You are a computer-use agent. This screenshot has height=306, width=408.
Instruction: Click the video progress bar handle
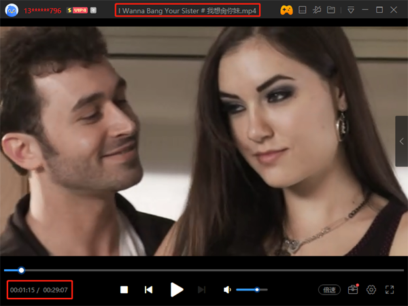tap(22, 270)
